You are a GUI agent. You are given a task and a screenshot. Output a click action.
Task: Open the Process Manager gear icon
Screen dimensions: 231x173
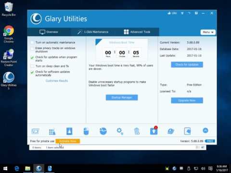[x=120, y=131]
